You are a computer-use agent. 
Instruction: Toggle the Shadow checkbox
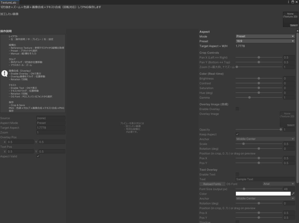pos(237,222)
